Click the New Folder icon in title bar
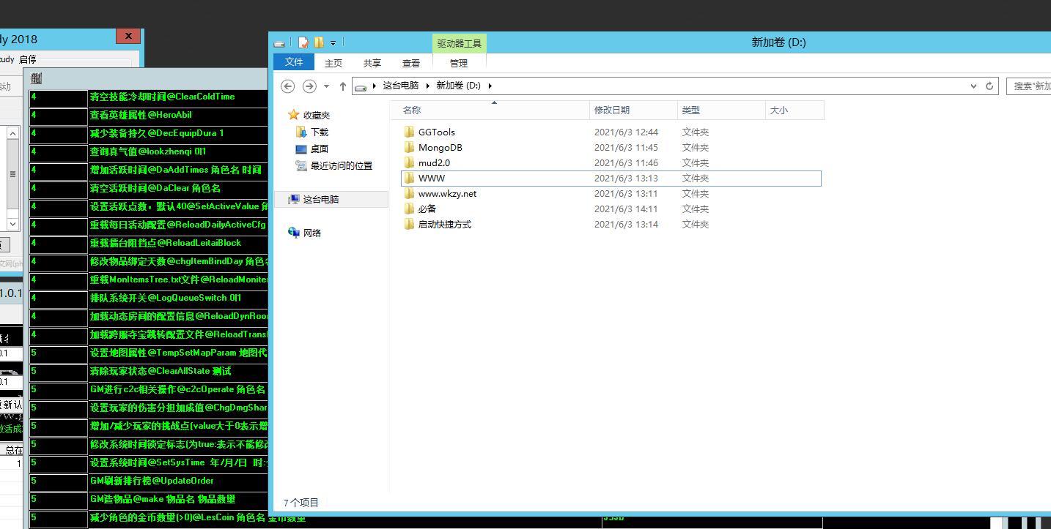1051x529 pixels. (319, 43)
